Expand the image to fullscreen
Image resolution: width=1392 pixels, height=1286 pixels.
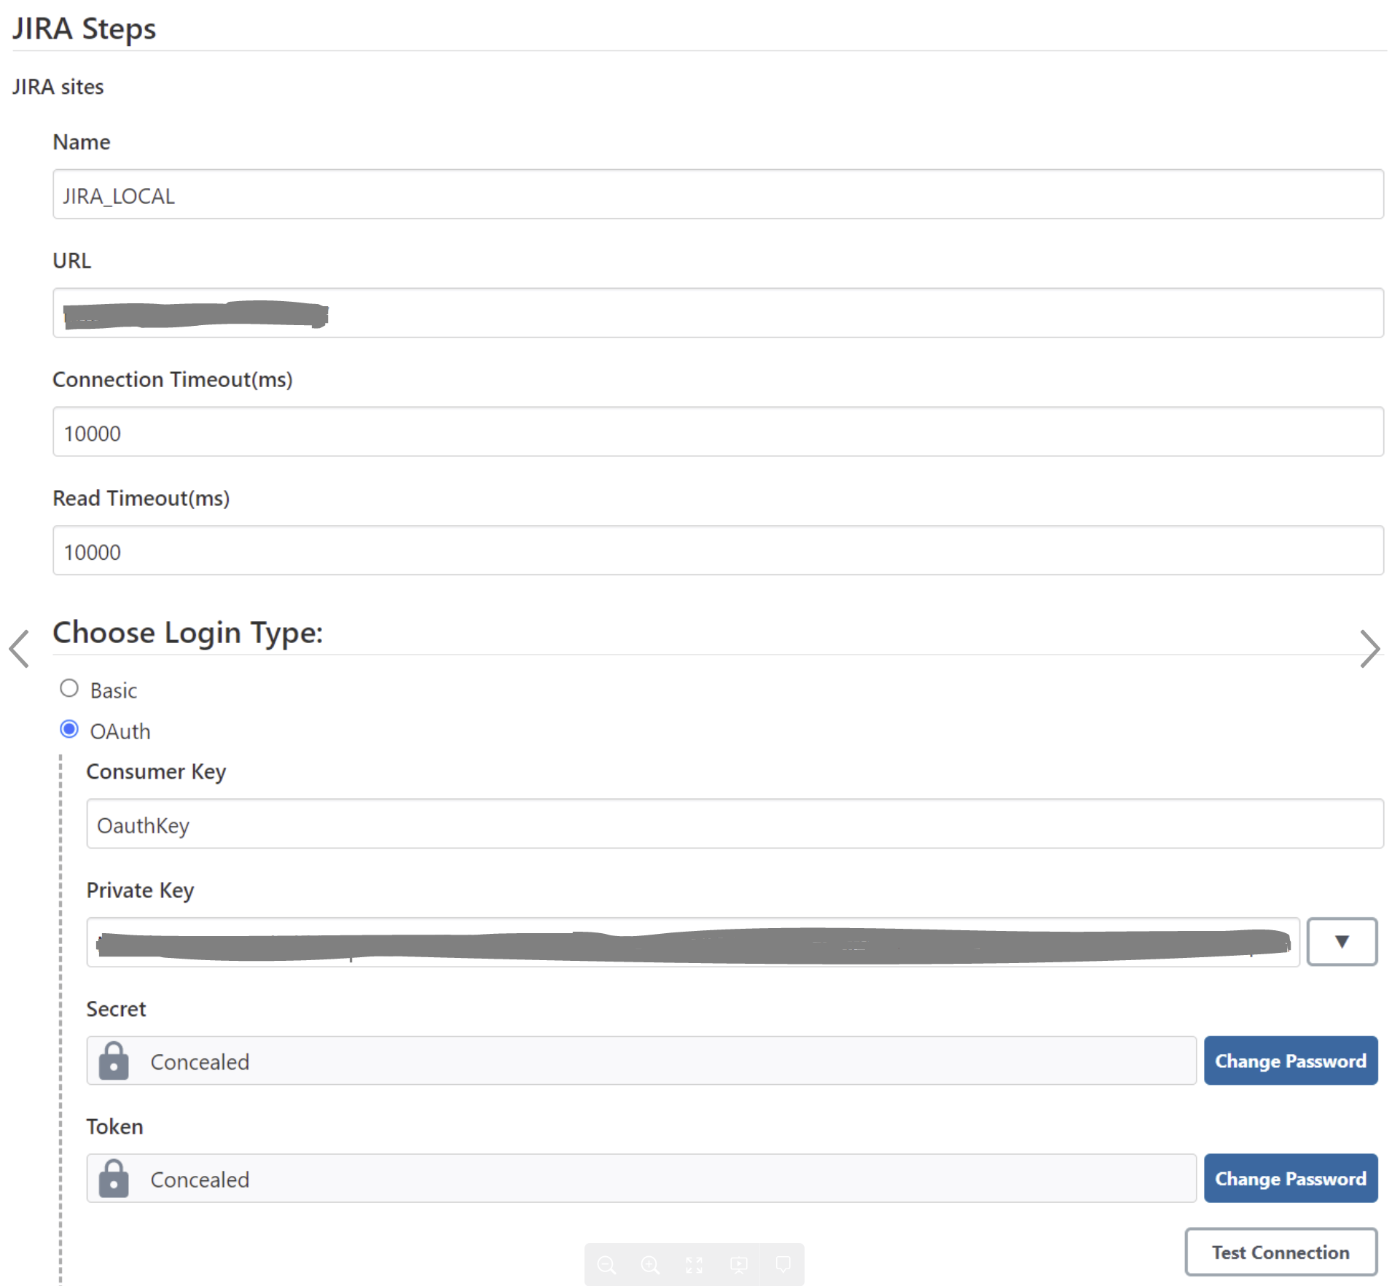click(695, 1265)
